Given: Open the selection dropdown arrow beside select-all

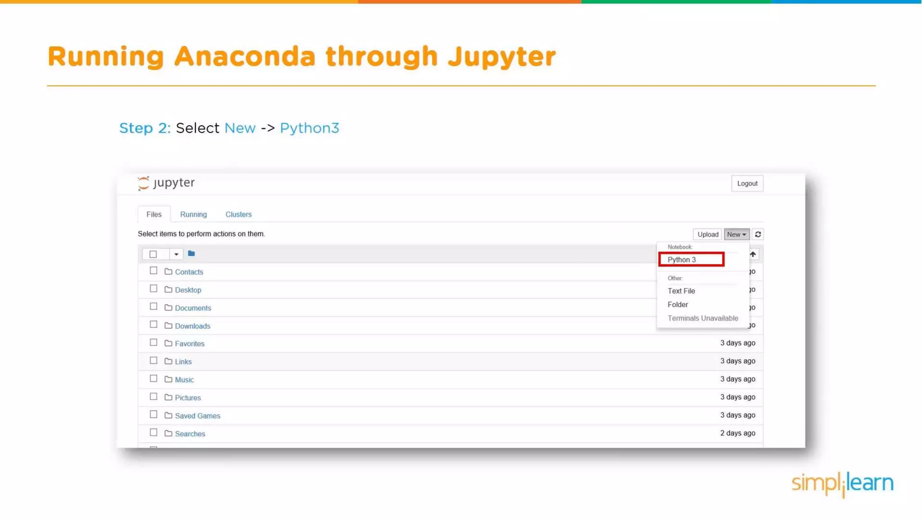Looking at the screenshot, I should (x=176, y=255).
